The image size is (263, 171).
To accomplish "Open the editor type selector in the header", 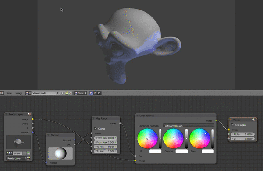I will [2, 93].
